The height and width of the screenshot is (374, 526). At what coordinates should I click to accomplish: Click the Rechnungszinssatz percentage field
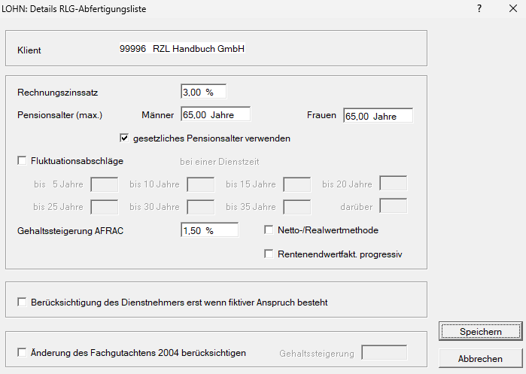[203, 92]
